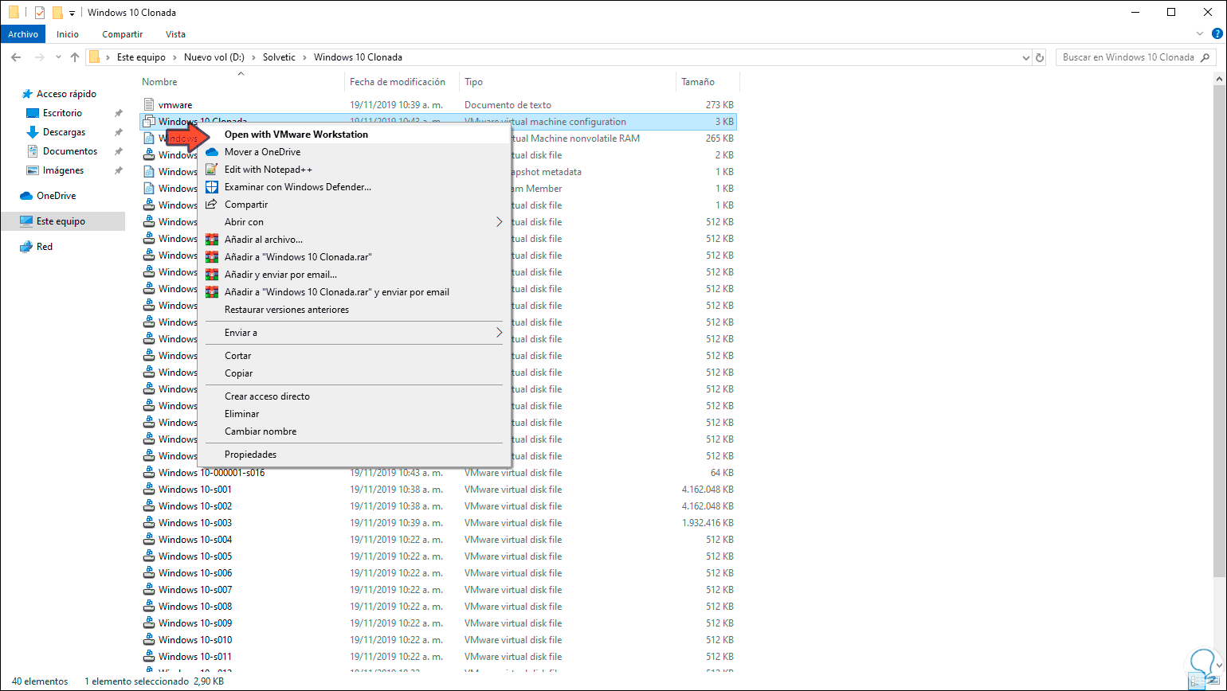Viewport: 1227px width, 691px height.
Task: Click the folder icon inside the address bar
Action: (95, 57)
